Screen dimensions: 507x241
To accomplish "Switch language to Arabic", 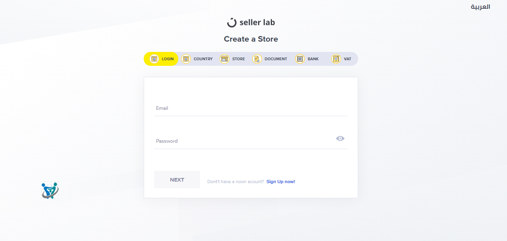I will [x=480, y=7].
